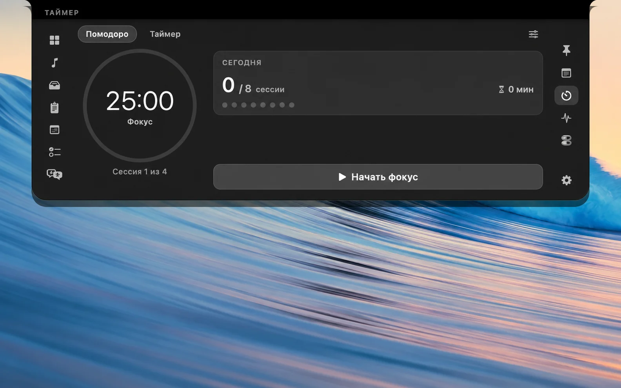Switch to the Таймер tab
The width and height of the screenshot is (621, 388).
[x=165, y=34]
